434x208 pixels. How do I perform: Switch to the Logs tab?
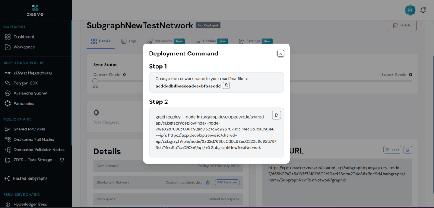pos(129,41)
